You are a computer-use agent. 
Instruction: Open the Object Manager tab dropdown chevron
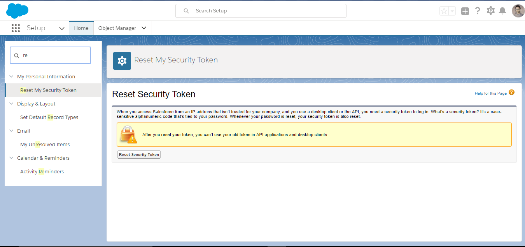144,28
